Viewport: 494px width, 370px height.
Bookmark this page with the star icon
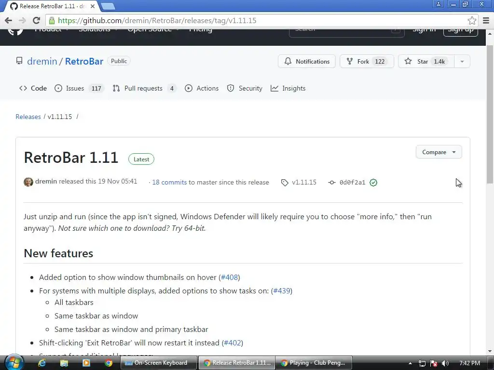(x=472, y=20)
